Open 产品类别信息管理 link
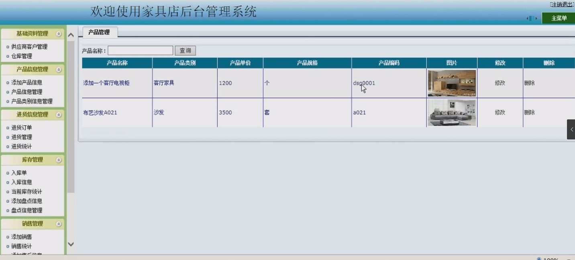The width and height of the screenshot is (575, 260). point(32,101)
